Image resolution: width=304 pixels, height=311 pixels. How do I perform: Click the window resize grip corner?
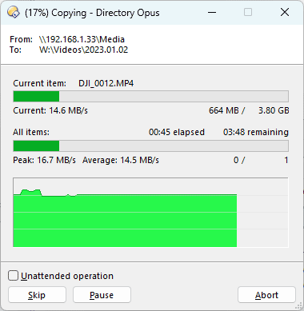click(299, 306)
